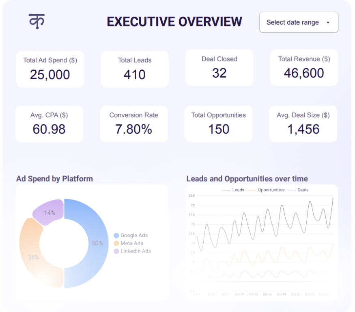Click the Avg. Deal Size scorecard

click(x=303, y=124)
